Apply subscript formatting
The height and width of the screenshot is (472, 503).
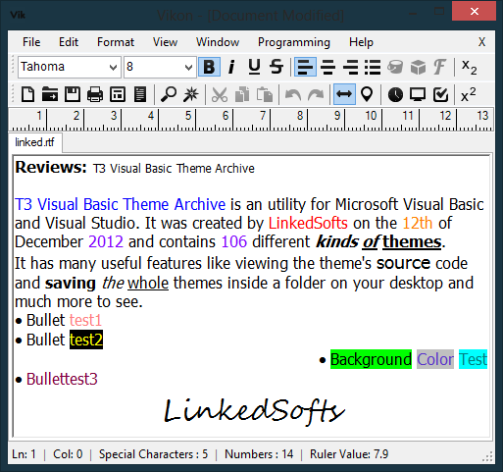point(470,67)
